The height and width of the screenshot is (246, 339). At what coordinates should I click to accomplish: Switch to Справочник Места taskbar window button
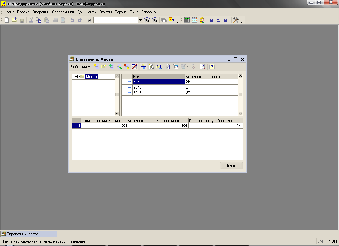click(x=29, y=234)
